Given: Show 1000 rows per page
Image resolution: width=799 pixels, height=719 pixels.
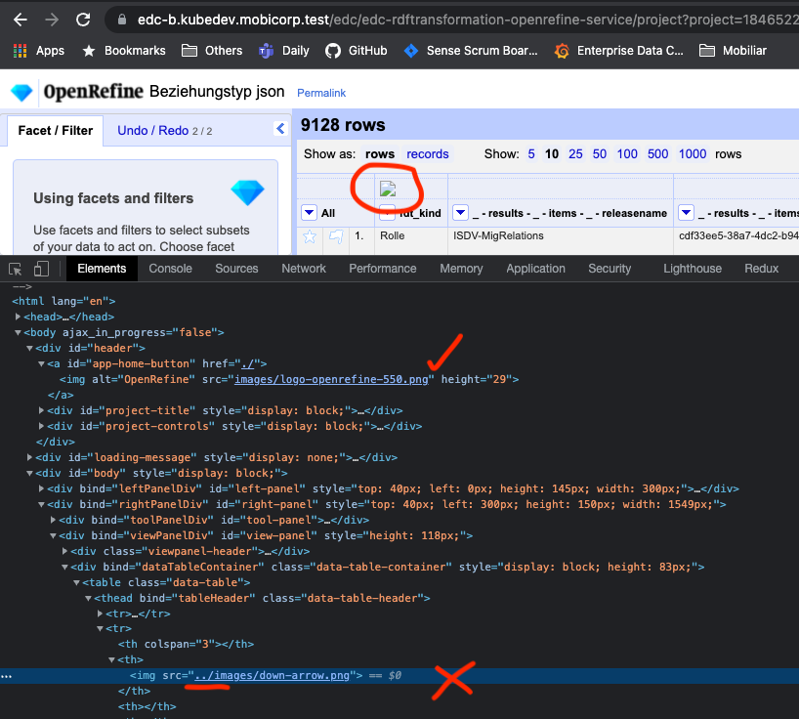Looking at the screenshot, I should [692, 154].
